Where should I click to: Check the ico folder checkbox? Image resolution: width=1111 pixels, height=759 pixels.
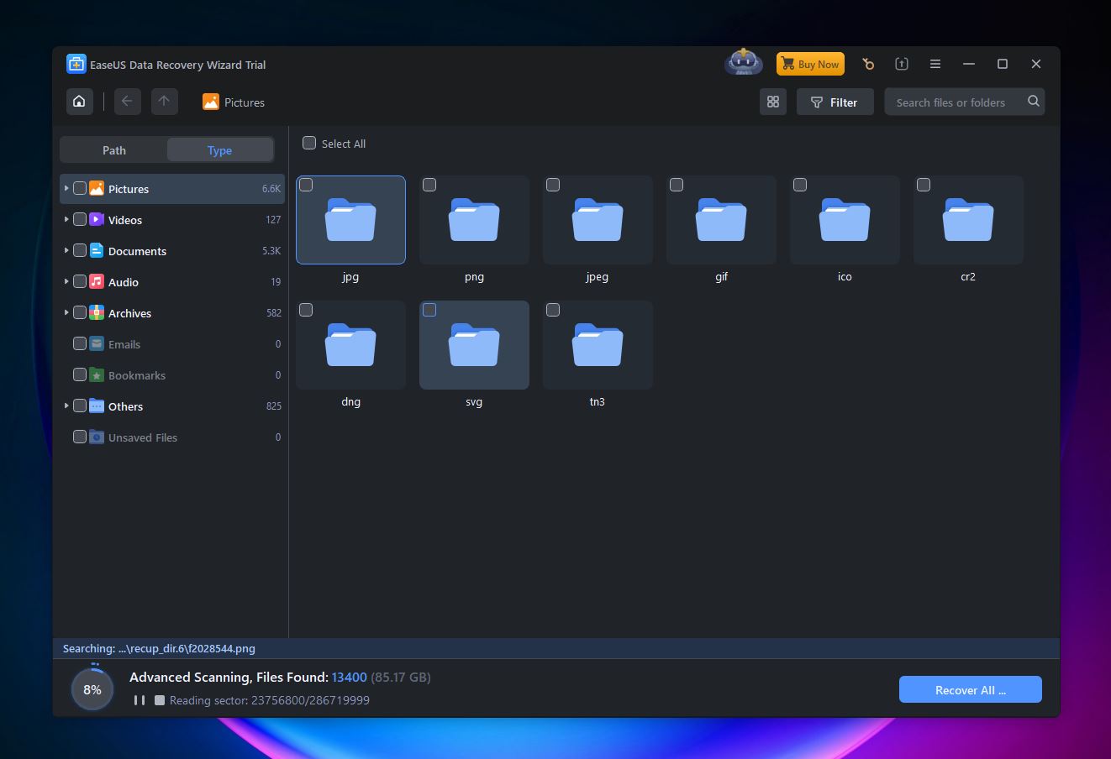click(800, 185)
